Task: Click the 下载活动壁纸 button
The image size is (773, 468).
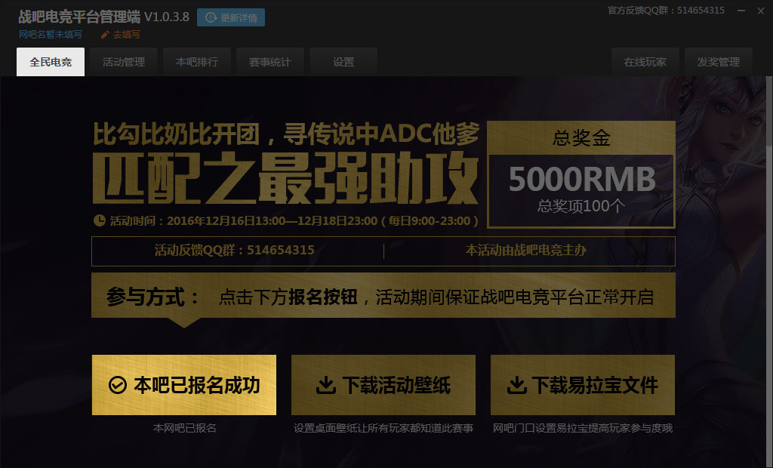Action: (383, 385)
